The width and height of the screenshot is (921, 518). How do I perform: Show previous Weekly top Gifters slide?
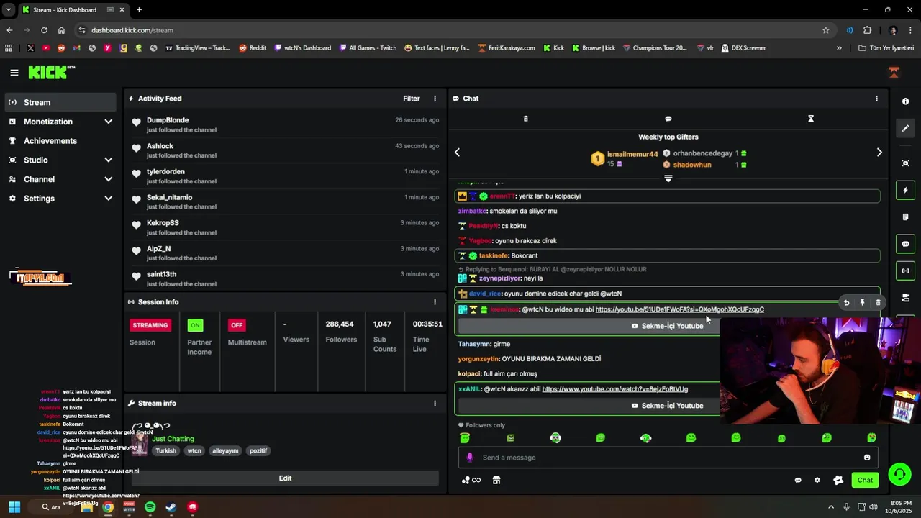tap(457, 152)
